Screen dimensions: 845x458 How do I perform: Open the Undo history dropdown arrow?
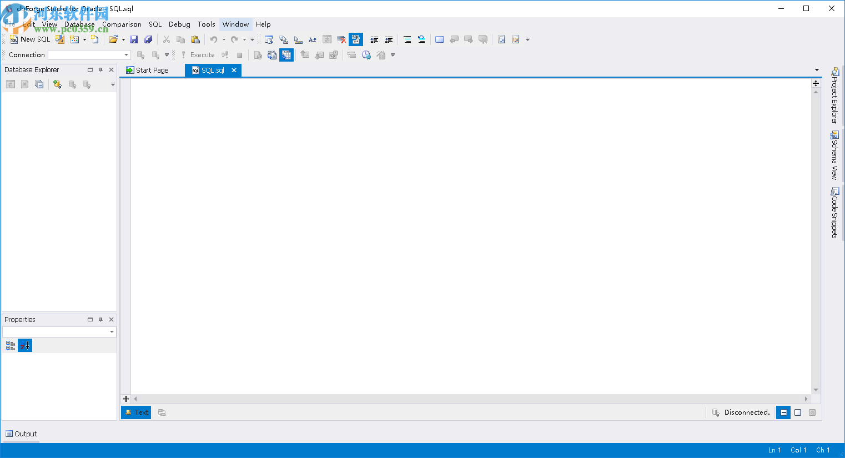[x=223, y=39]
